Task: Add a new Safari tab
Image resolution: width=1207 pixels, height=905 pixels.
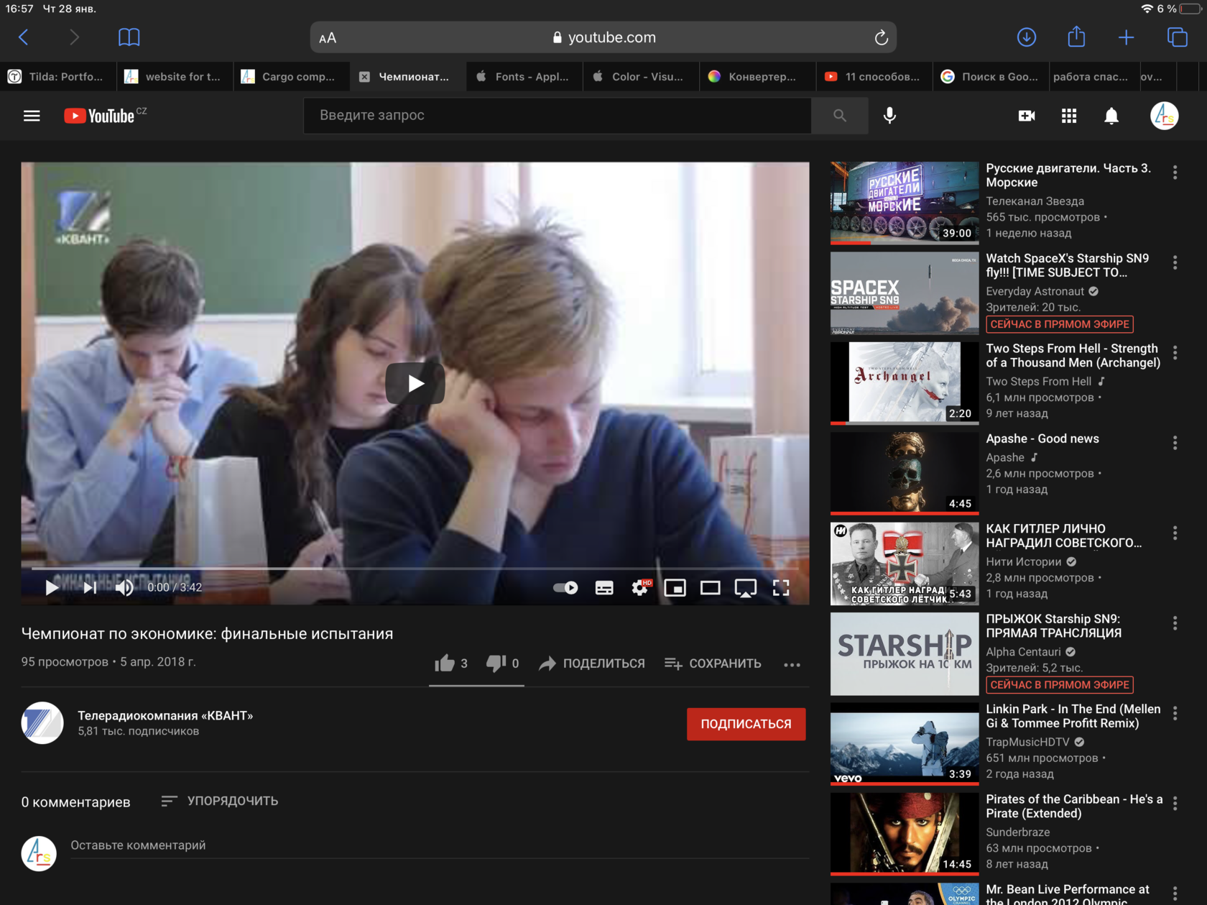Action: point(1127,37)
